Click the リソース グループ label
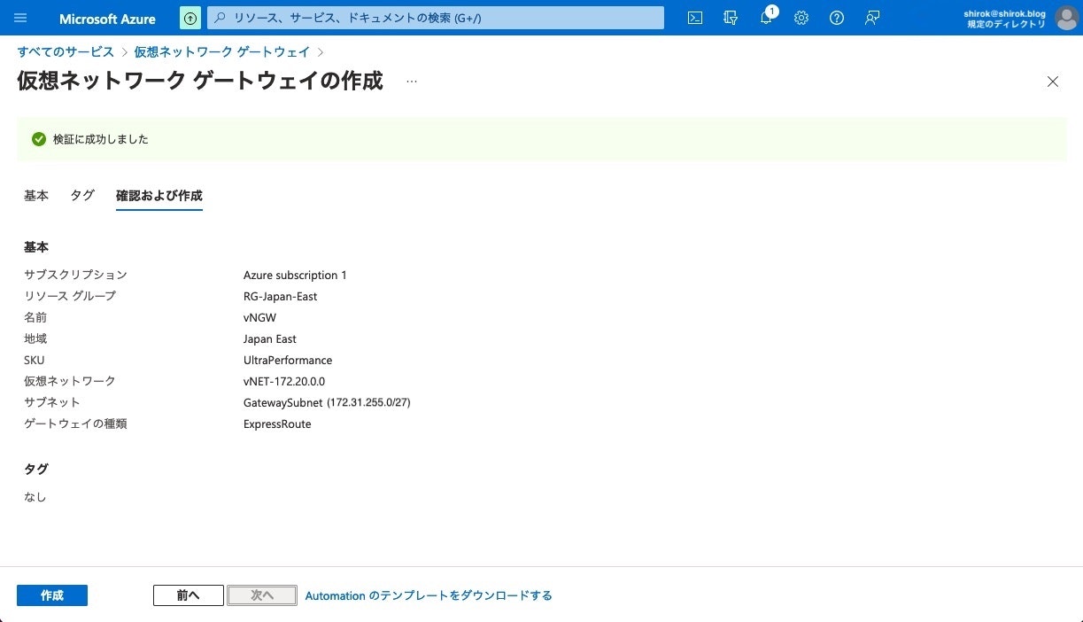 click(70, 296)
